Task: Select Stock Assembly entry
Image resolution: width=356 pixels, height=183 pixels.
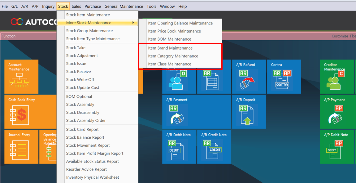Action: pos(98,105)
